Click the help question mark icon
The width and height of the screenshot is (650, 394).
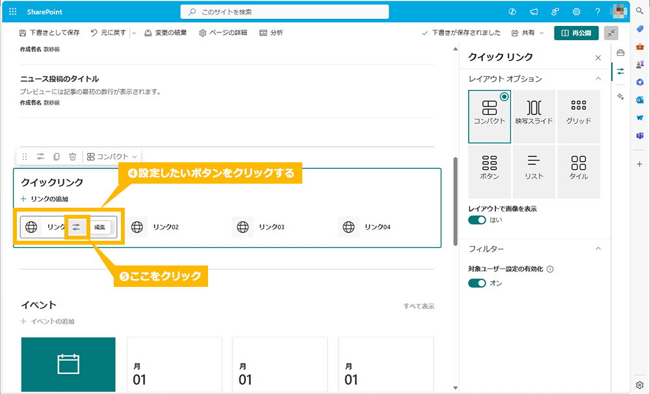point(597,12)
